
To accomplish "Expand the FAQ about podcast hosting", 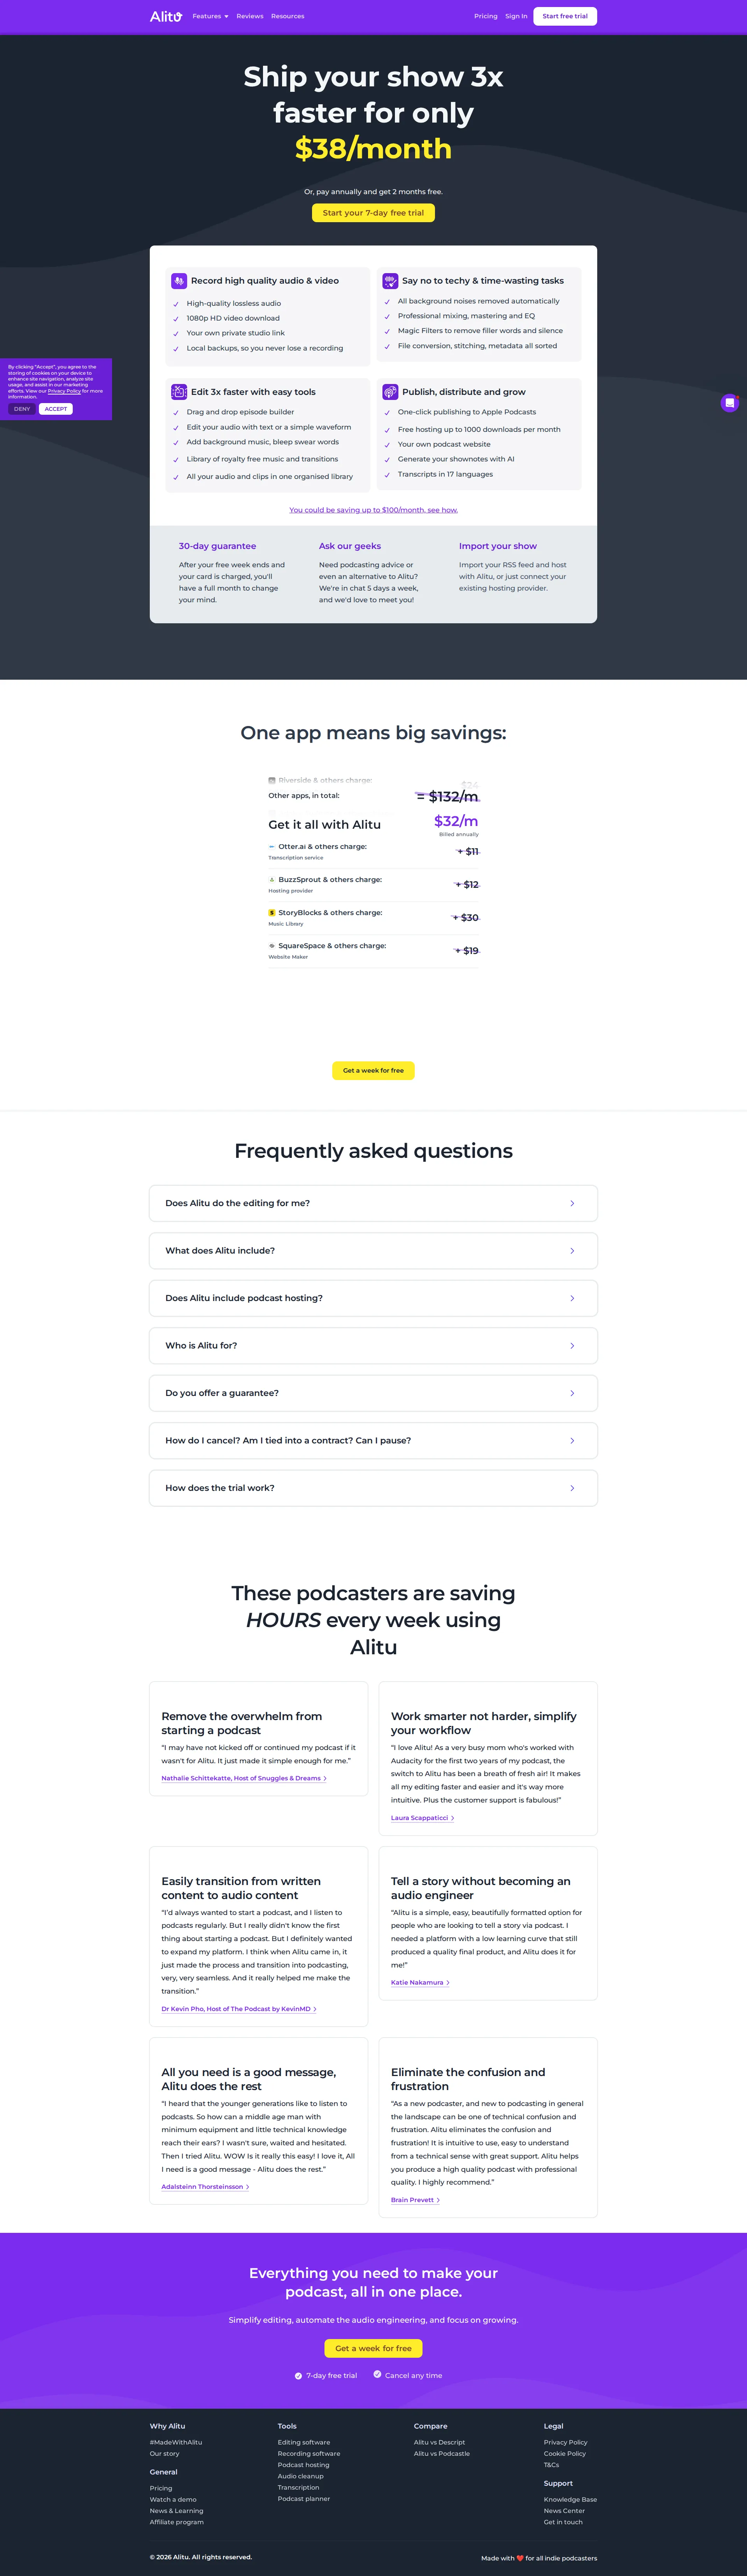I will tap(373, 1298).
